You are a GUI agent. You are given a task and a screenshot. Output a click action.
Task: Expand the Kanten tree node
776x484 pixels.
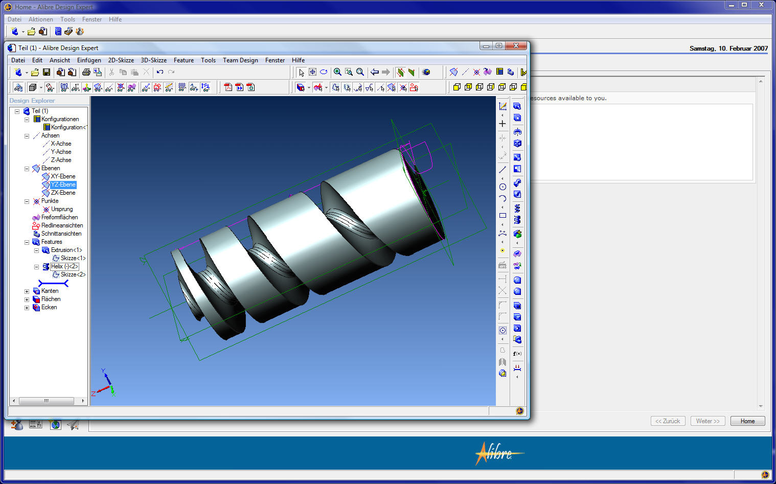point(27,291)
